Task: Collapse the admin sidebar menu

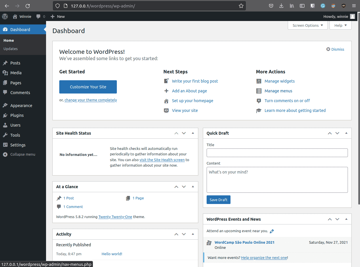Action: [x=23, y=155]
